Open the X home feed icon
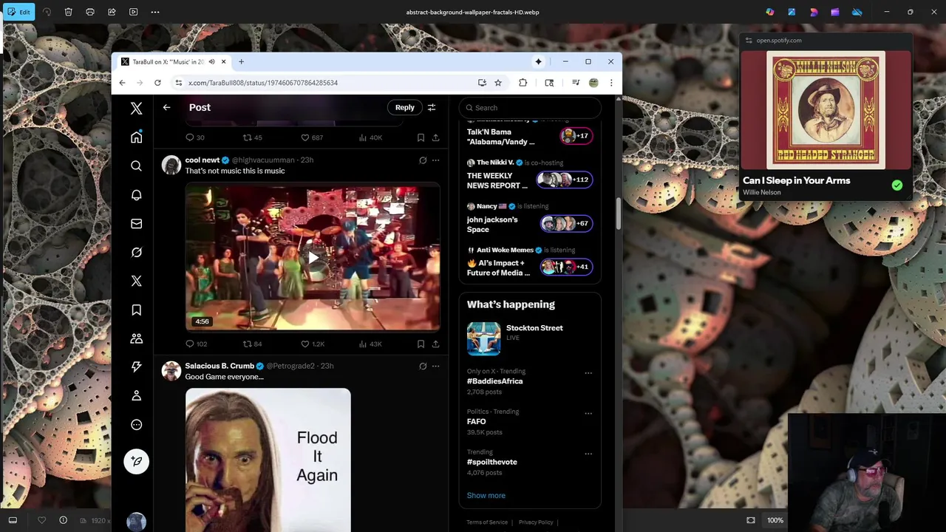This screenshot has width=946, height=532. (x=136, y=137)
